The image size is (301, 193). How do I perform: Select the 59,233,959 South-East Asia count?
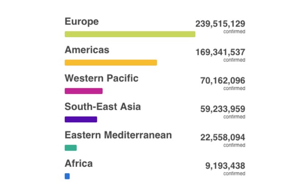click(x=223, y=109)
